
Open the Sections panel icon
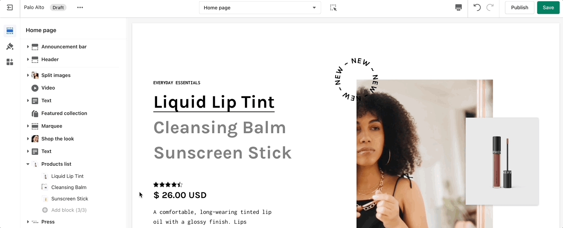[10, 31]
